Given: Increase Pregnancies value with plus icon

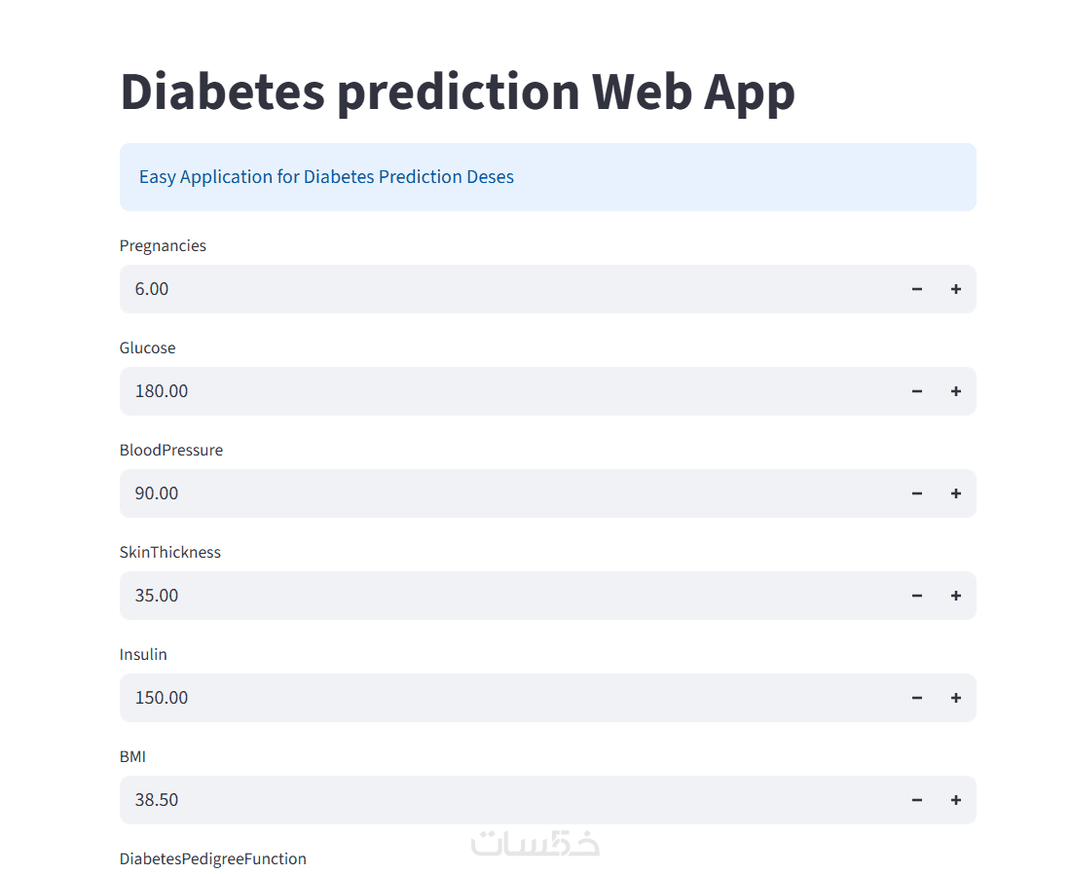Looking at the screenshot, I should [956, 289].
